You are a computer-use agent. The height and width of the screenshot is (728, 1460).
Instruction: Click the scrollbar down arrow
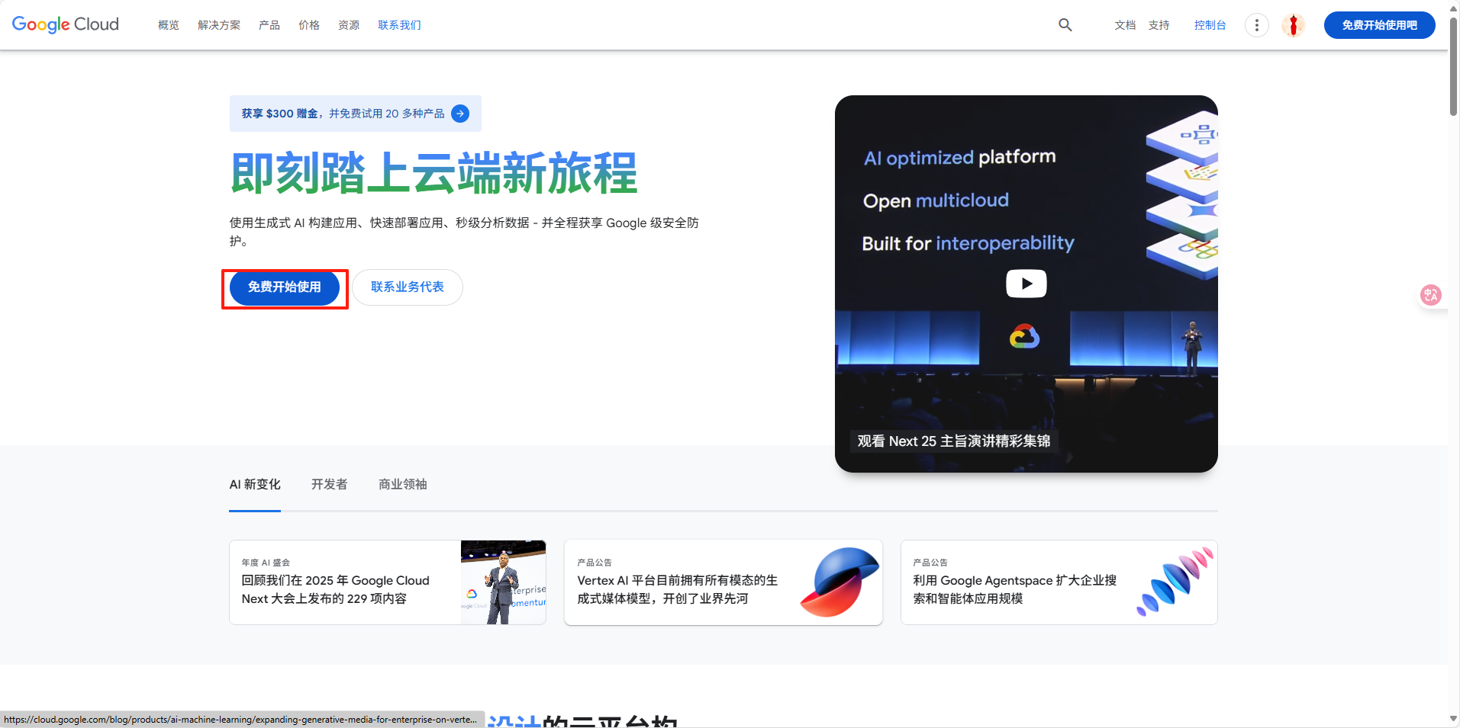1454,719
